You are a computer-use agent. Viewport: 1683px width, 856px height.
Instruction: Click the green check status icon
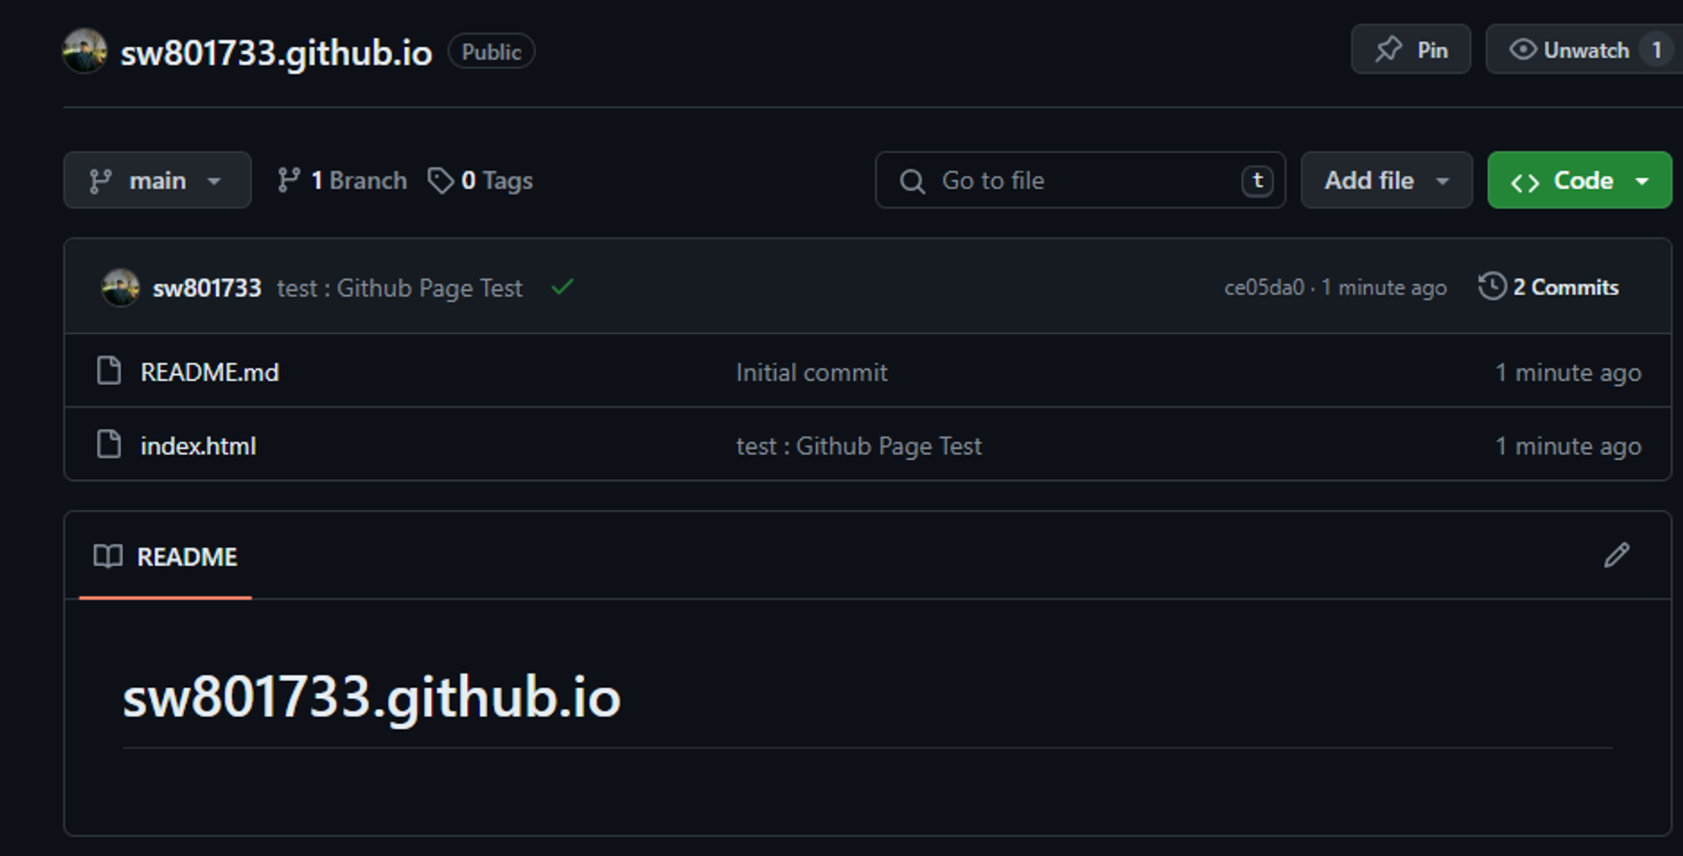coord(562,288)
